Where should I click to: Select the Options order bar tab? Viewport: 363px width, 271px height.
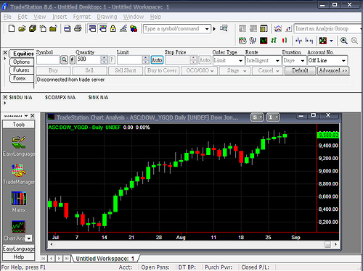[x=22, y=62]
